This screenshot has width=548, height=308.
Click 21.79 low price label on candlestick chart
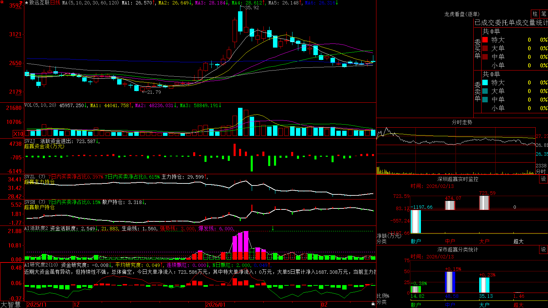[154, 92]
